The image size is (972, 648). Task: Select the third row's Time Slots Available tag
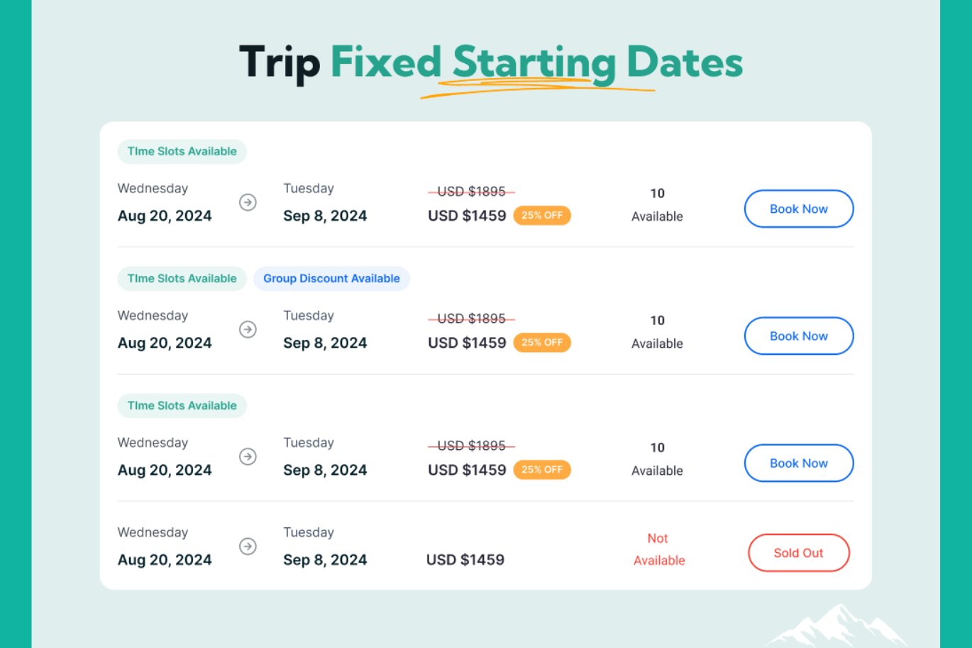pyautogui.click(x=182, y=406)
